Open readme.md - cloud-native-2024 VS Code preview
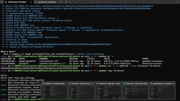The width and height of the screenshot is (180, 101). click(135, 91)
